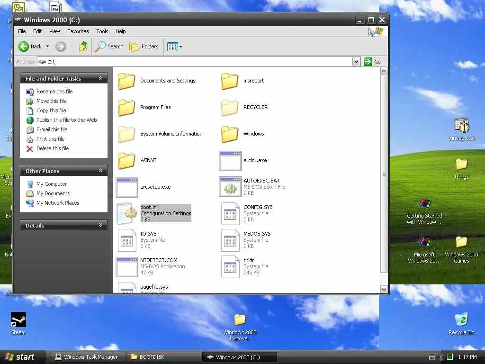Select the CONFIG.SYS file icon

coord(230,214)
